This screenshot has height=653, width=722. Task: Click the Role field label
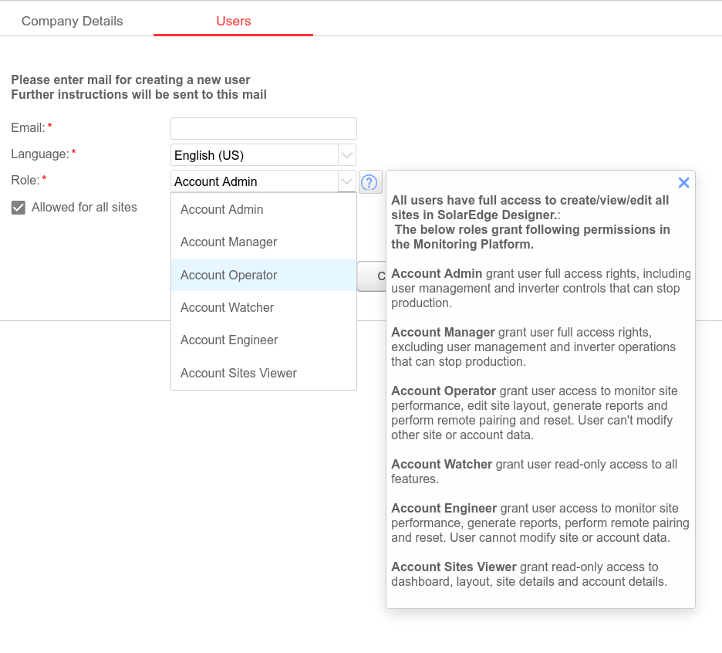(x=25, y=181)
